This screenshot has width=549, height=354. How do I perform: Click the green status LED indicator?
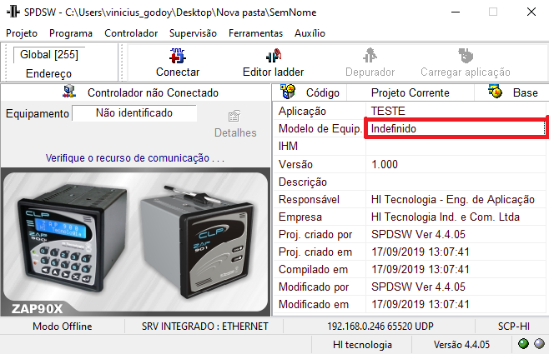pyautogui.click(x=523, y=344)
